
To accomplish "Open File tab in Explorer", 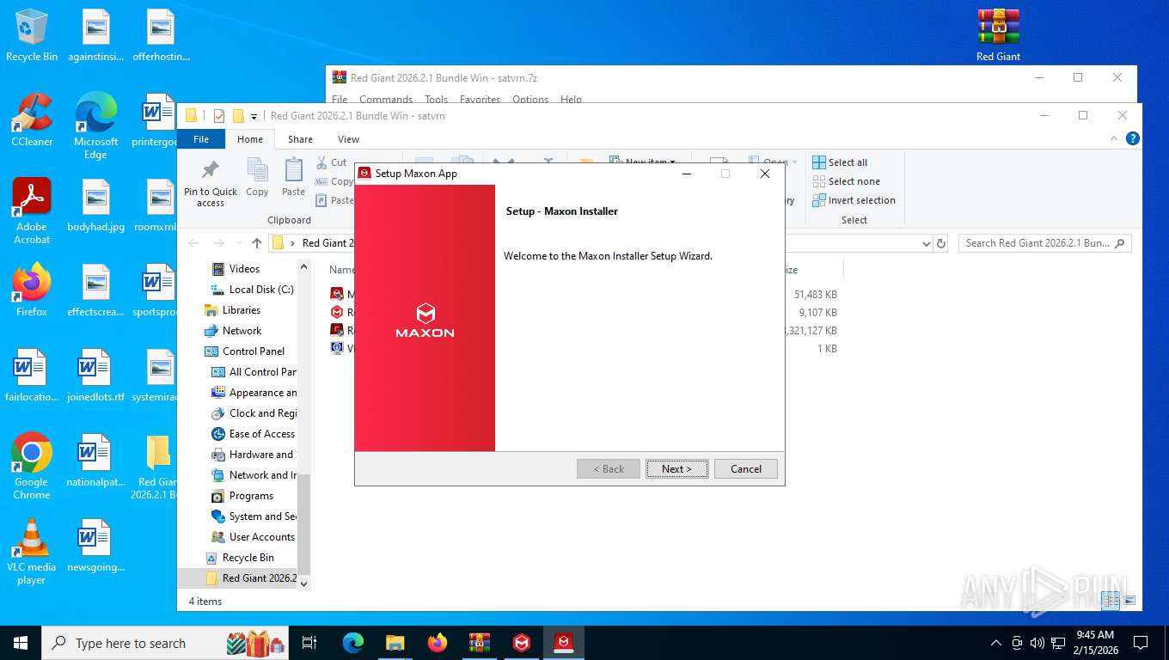I will (x=201, y=139).
